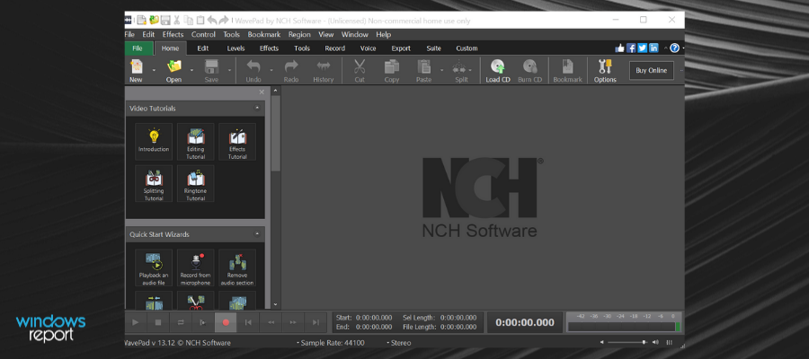Open the Bookmark menu
The image size is (809, 359).
click(x=264, y=34)
